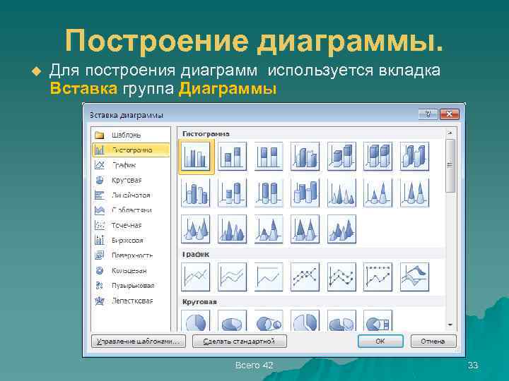Select the 100% stacked line icon

(x=269, y=277)
